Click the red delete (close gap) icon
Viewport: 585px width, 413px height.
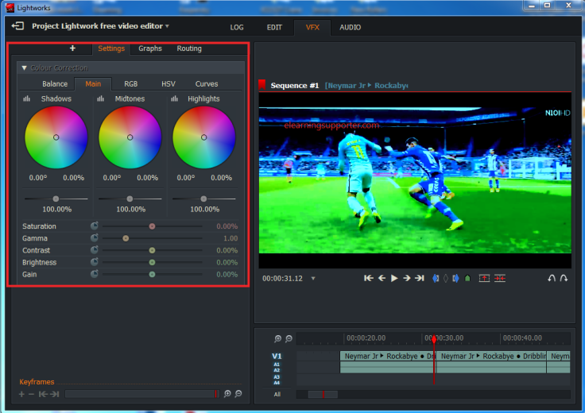click(500, 278)
